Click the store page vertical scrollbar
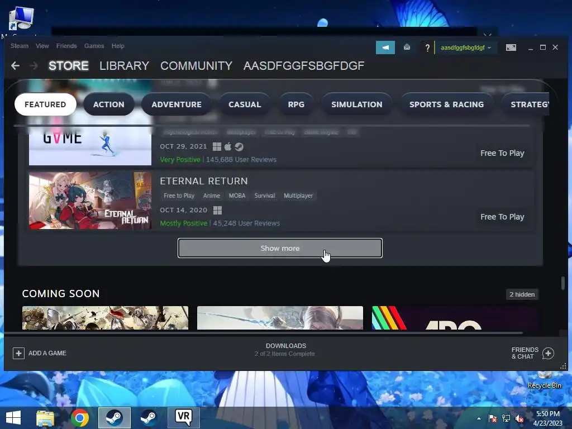The image size is (572, 429). coord(563,283)
